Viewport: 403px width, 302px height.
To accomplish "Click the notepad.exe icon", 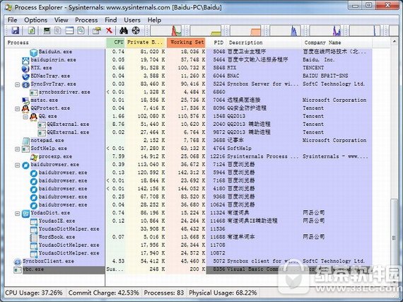I will (25, 141).
